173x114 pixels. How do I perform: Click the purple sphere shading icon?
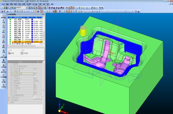tap(50, 8)
